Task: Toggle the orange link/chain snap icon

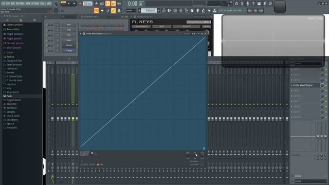Action: point(113,10)
